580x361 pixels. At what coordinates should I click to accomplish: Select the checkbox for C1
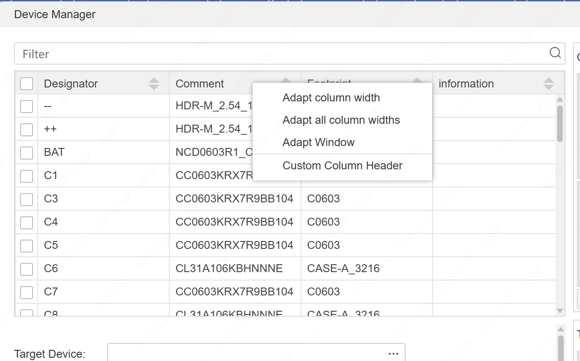tap(27, 176)
